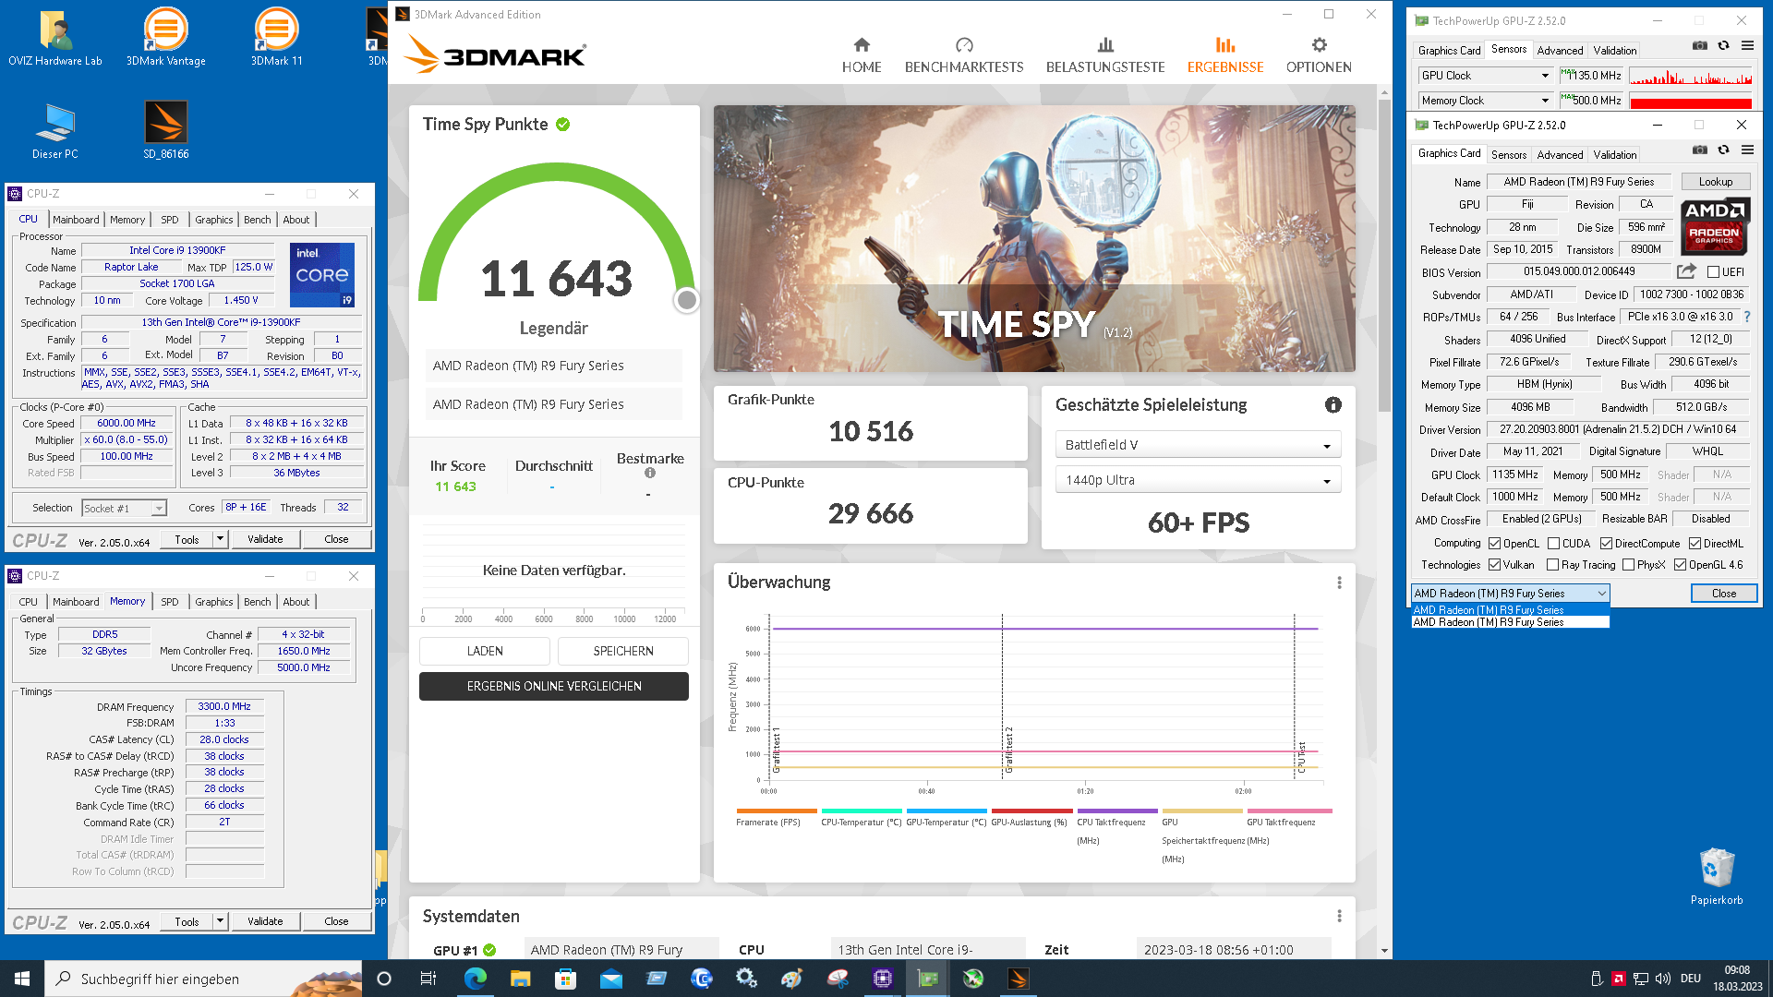Image resolution: width=1773 pixels, height=997 pixels.
Task: Open the OVIZ Hardware Lab desktop icon
Action: (55, 39)
